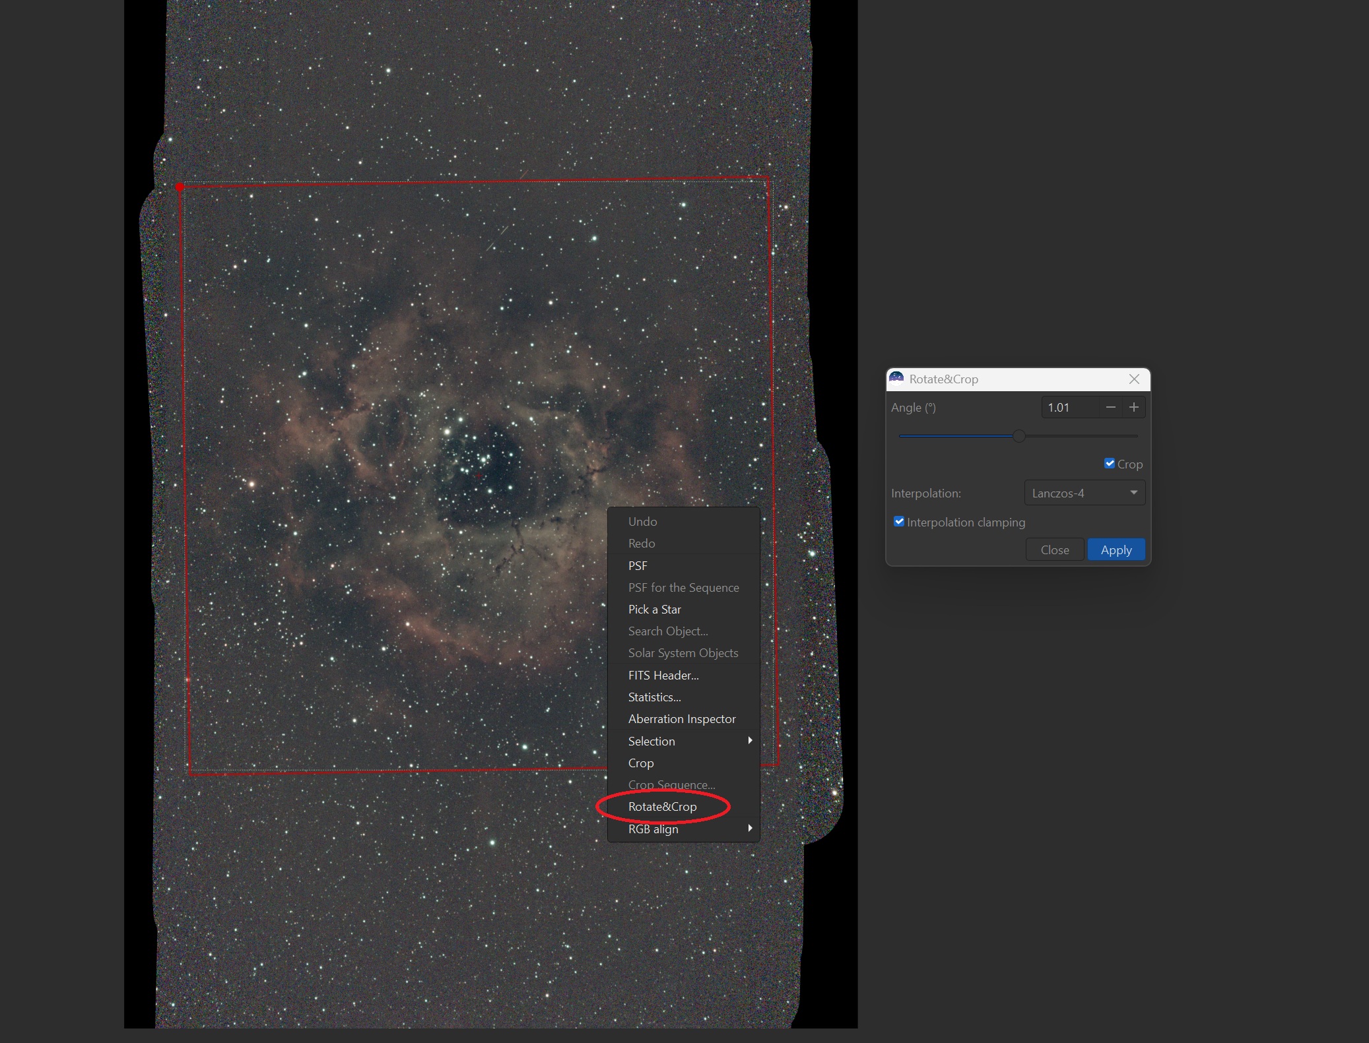Screen dimensions: 1369x1043
Task: Open FITS Header from the context menu
Action: (663, 676)
